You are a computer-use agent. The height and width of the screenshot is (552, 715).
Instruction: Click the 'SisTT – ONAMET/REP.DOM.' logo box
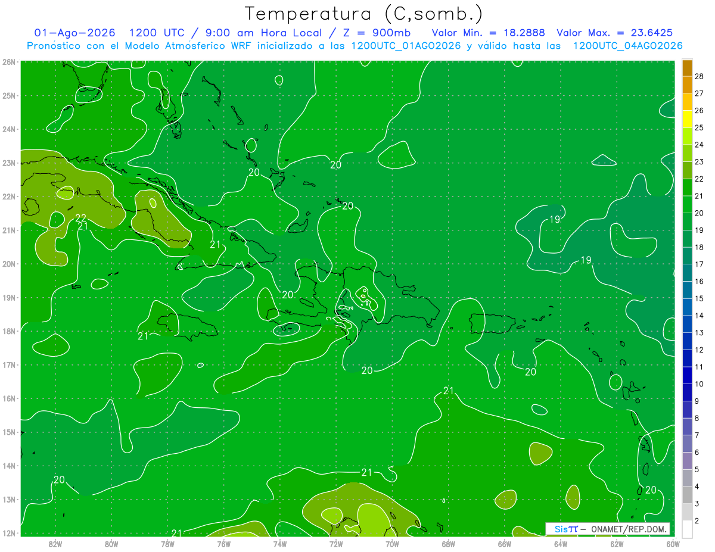607,529
